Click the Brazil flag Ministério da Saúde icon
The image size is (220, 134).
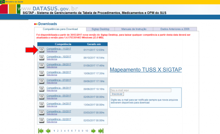pos(2,2)
